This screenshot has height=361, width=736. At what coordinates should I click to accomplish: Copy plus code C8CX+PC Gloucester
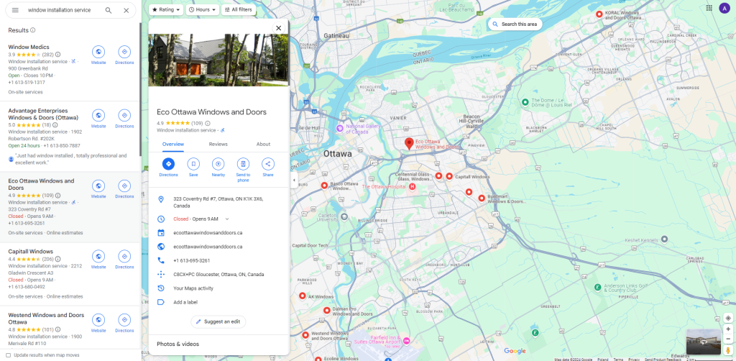[218, 274]
